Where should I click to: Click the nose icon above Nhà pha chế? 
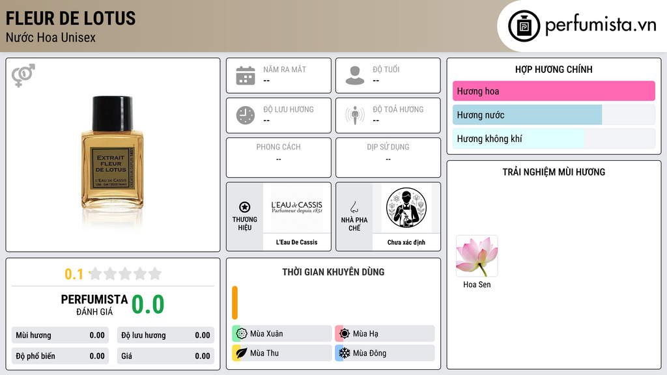point(354,207)
